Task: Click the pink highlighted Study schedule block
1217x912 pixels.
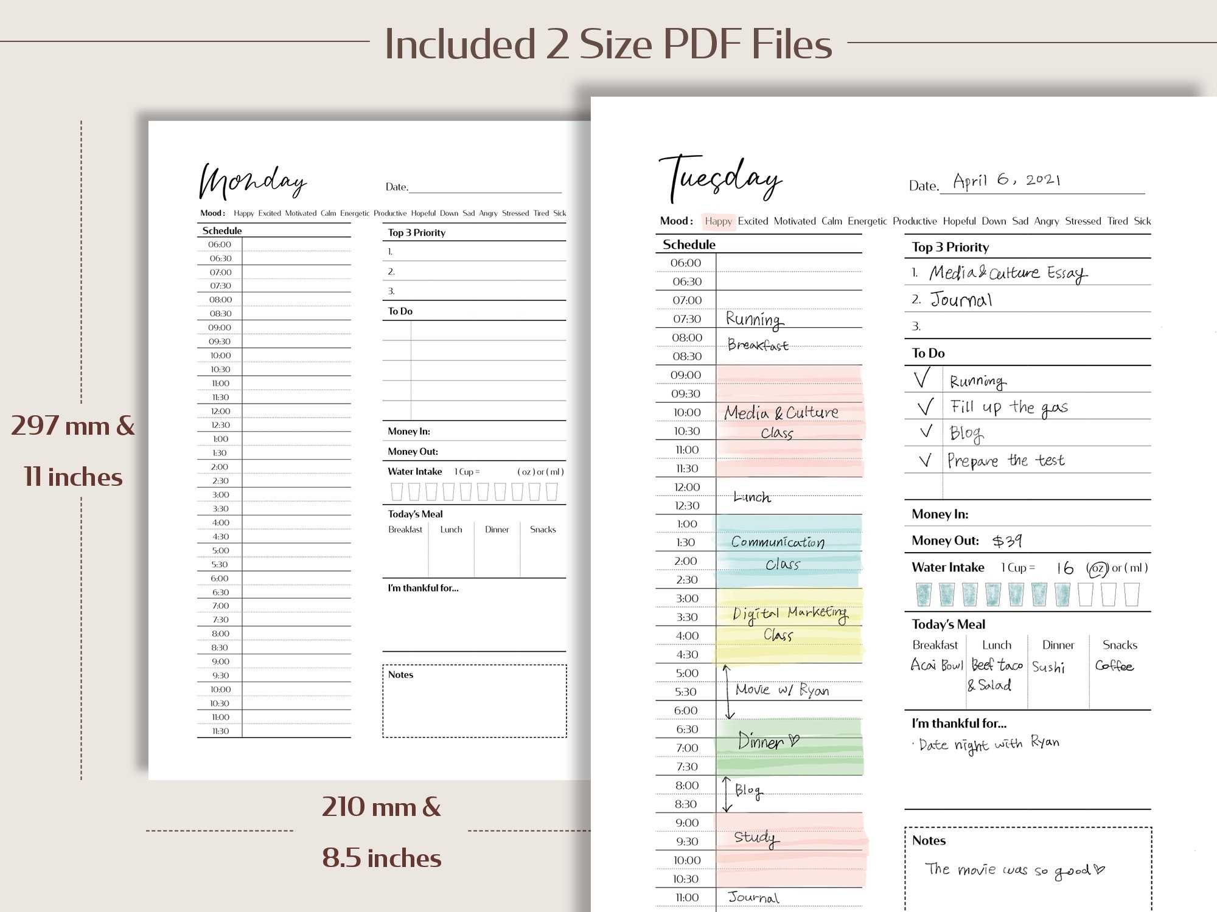Action: [x=755, y=837]
